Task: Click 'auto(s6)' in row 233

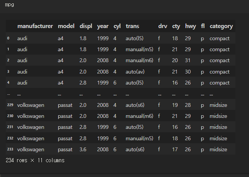Action: (x=135, y=149)
